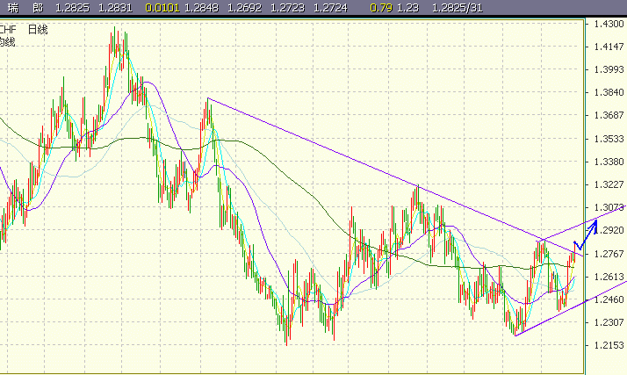Click the 1.3687 price axis label
The height and width of the screenshot is (375, 627).
tap(609, 115)
